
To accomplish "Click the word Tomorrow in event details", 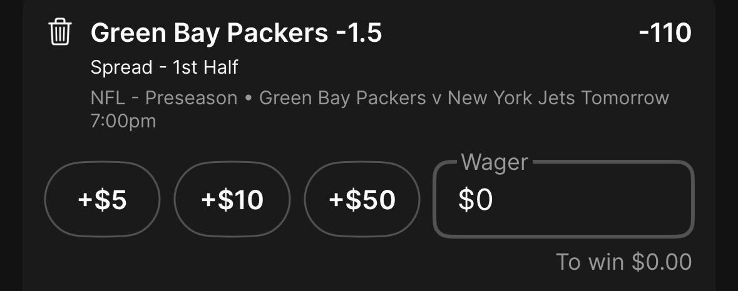I will 625,99.
